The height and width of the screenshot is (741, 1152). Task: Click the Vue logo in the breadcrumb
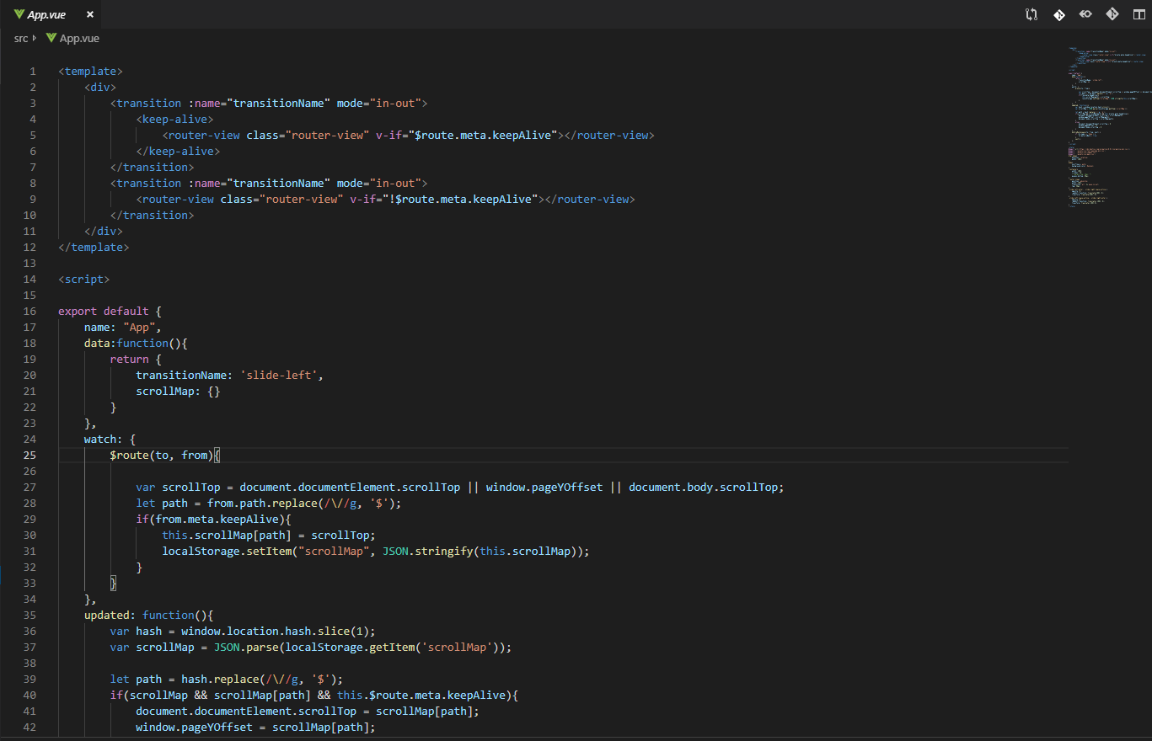[51, 38]
